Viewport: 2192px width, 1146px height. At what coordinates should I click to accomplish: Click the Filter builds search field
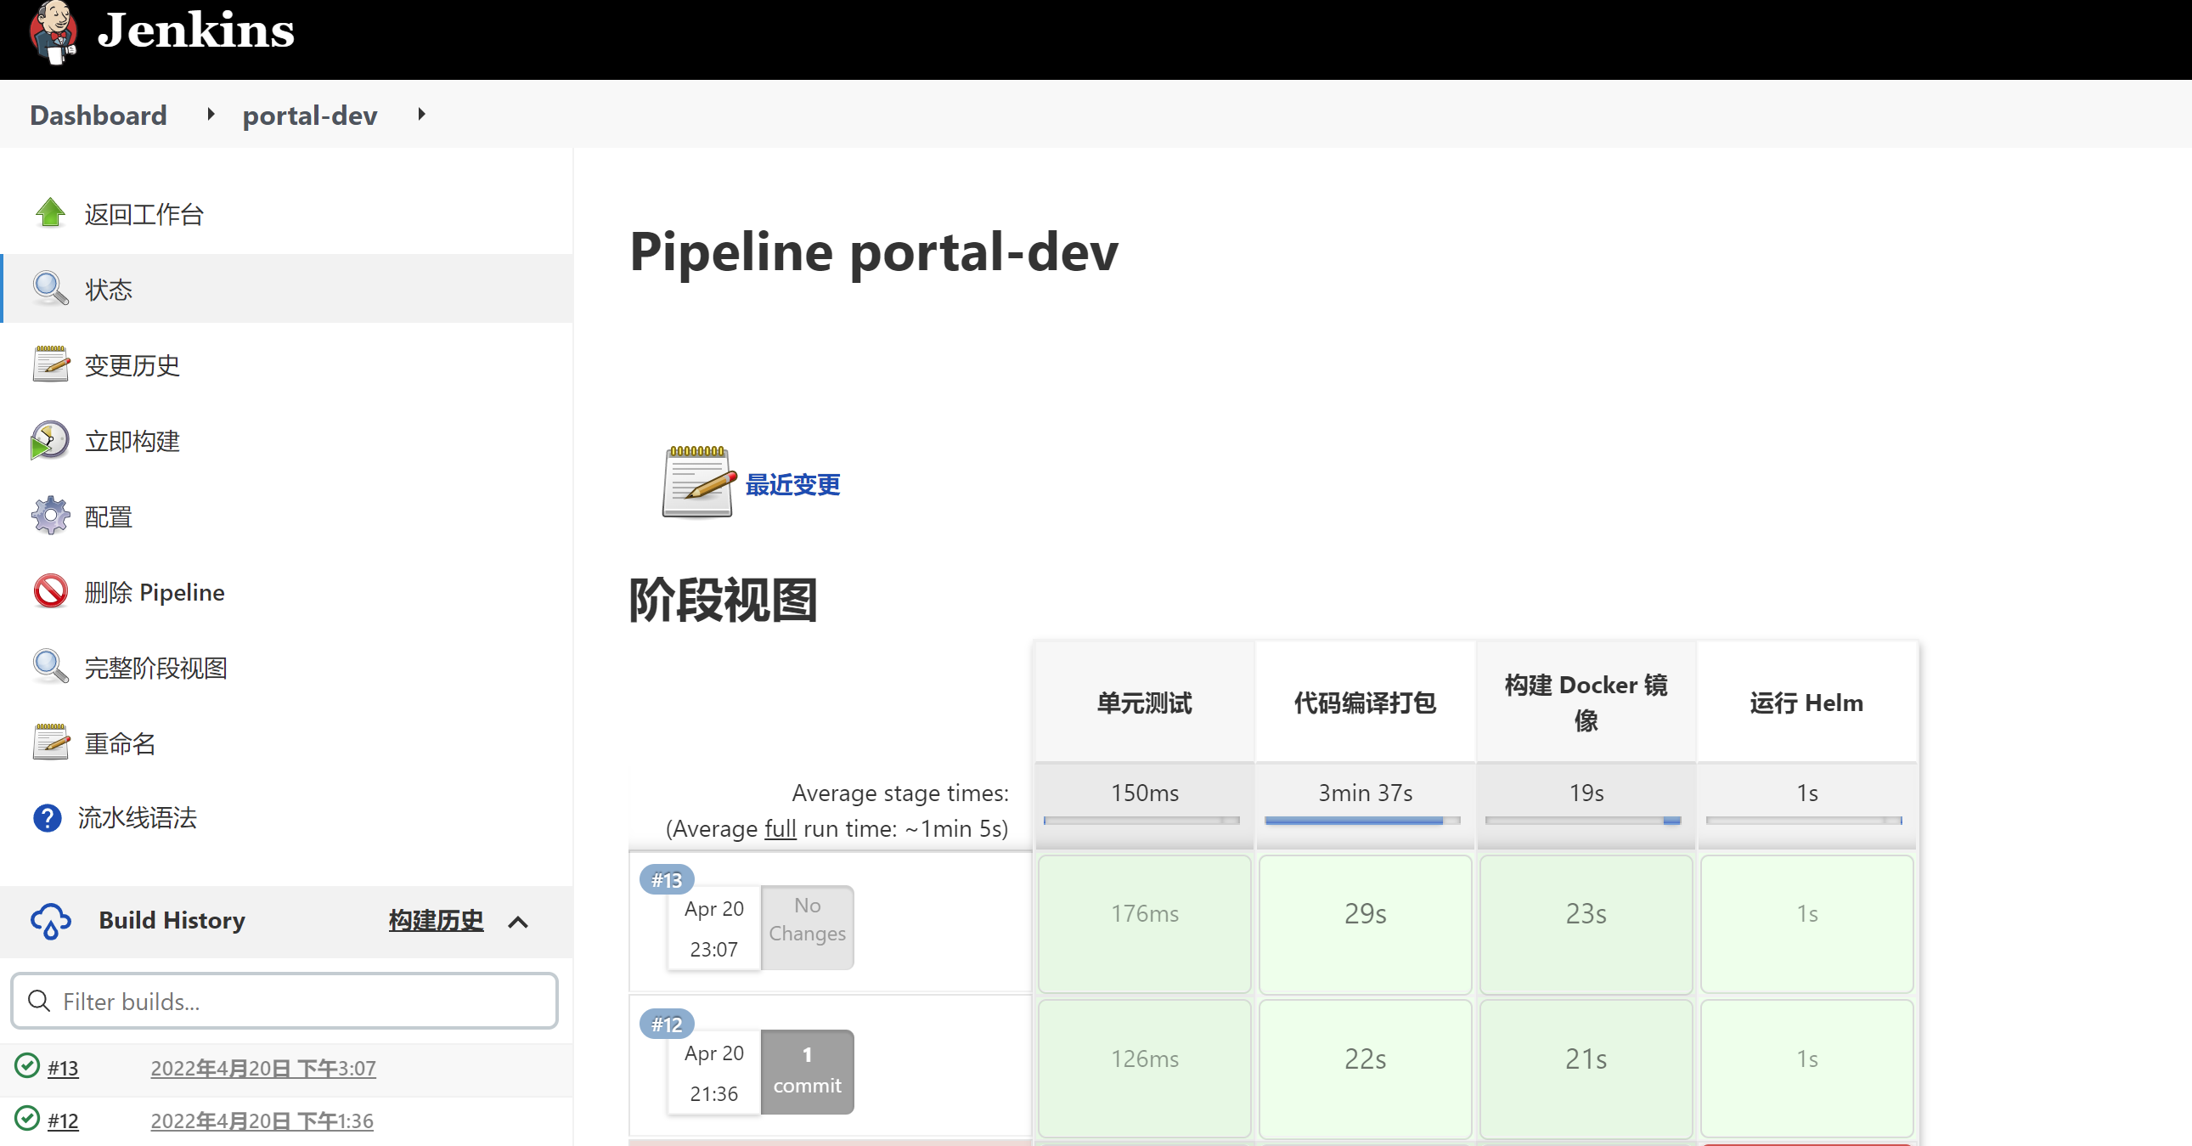coord(285,1001)
